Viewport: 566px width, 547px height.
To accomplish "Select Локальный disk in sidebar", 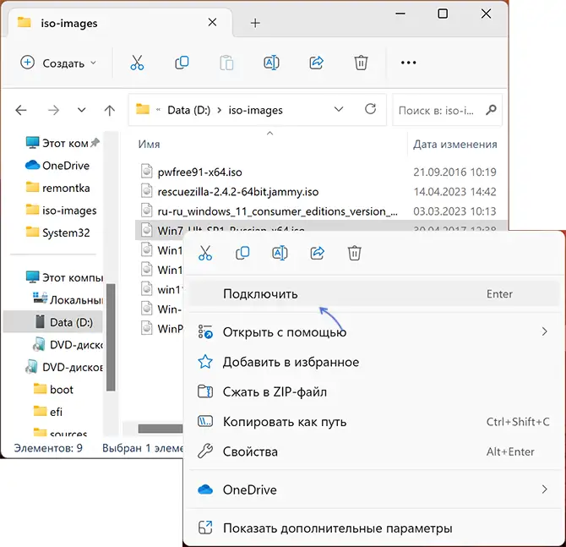I will [68, 300].
